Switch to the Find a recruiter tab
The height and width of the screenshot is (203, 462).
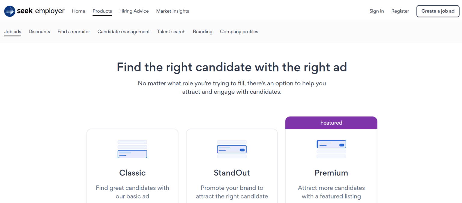tap(74, 32)
